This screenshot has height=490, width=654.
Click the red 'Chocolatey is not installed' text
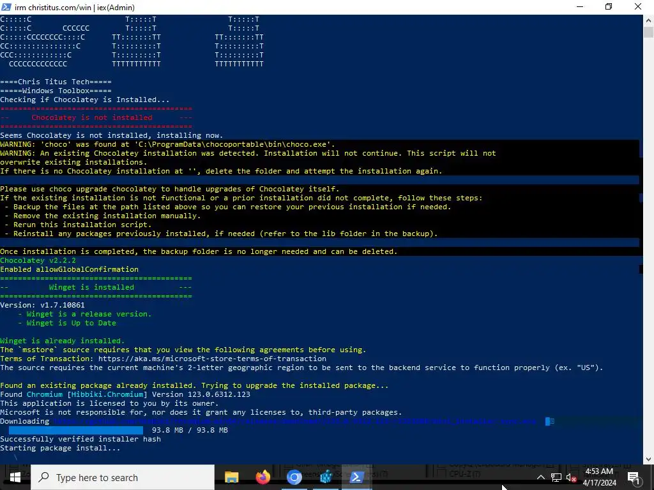(x=92, y=117)
